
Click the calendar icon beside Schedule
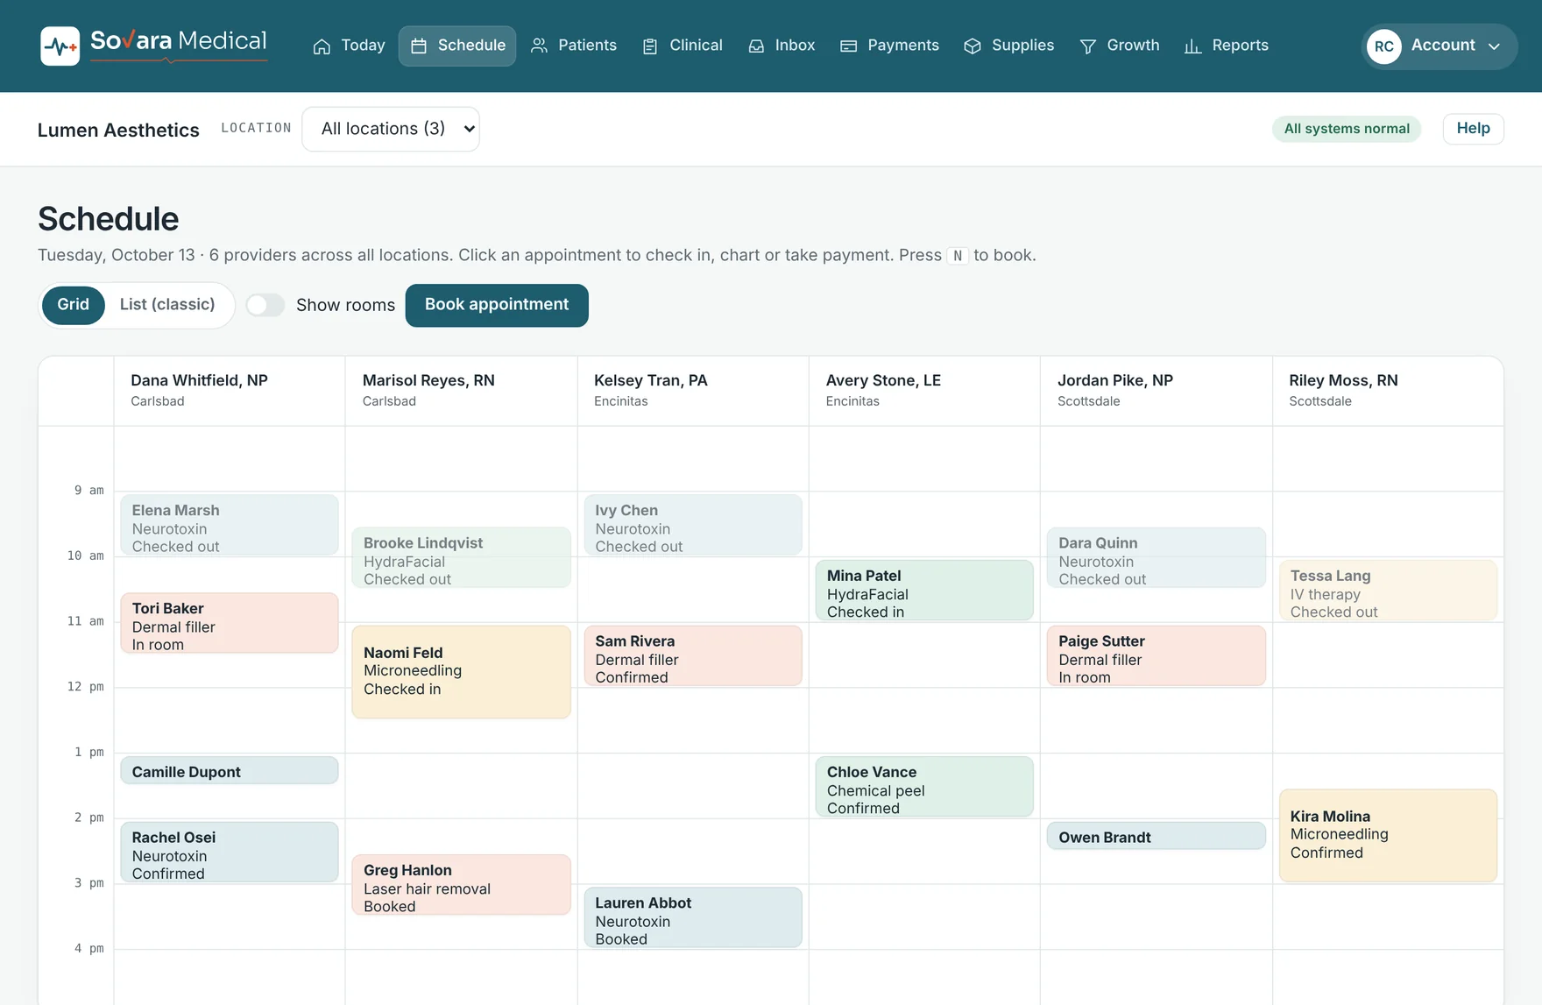point(419,46)
